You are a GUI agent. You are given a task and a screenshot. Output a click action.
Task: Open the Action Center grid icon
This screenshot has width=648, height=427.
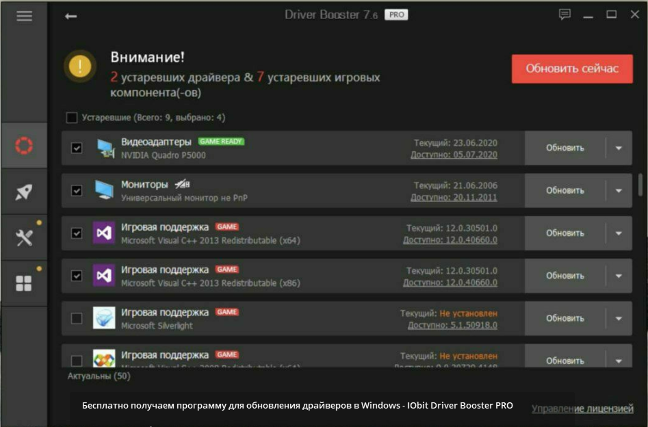coord(23,283)
